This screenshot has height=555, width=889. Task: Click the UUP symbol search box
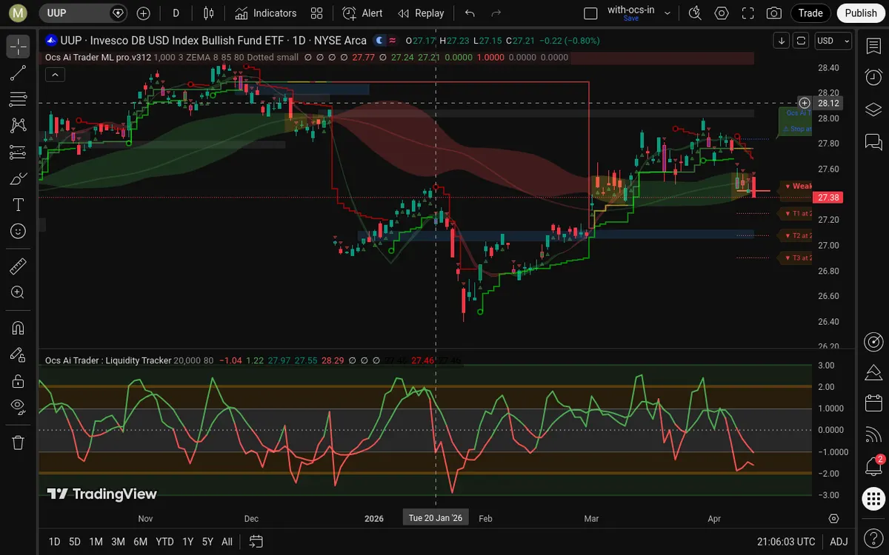pos(83,13)
